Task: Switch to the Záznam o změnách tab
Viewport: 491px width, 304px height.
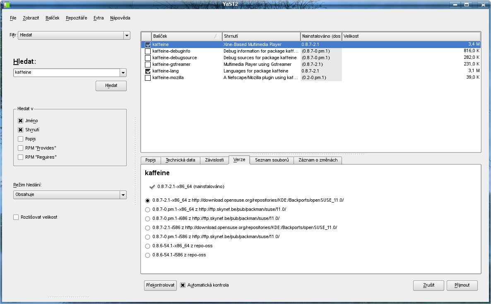Action: click(318, 160)
